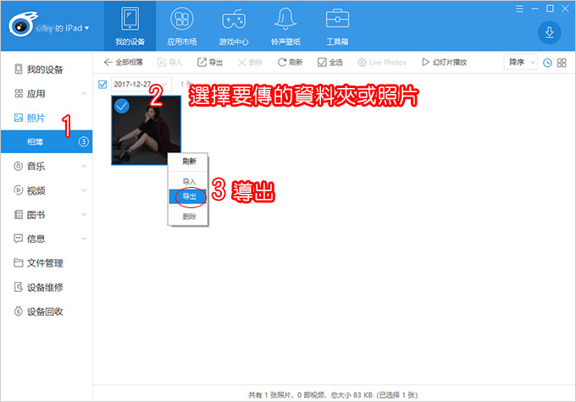Click the album count badge 3

tap(84, 141)
